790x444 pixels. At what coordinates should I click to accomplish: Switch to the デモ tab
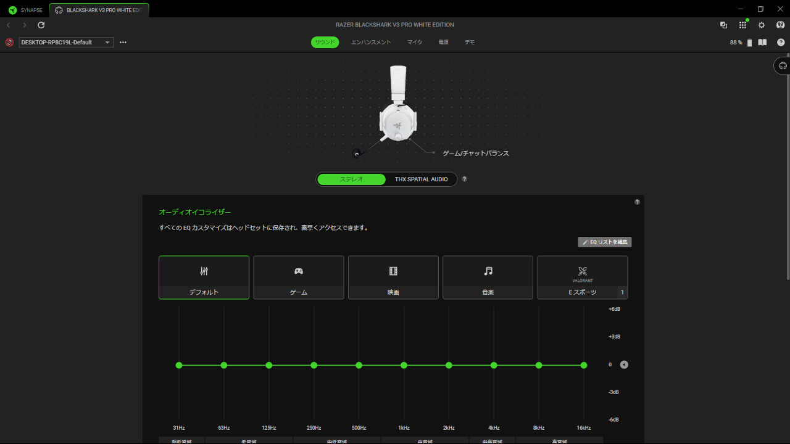(470, 42)
